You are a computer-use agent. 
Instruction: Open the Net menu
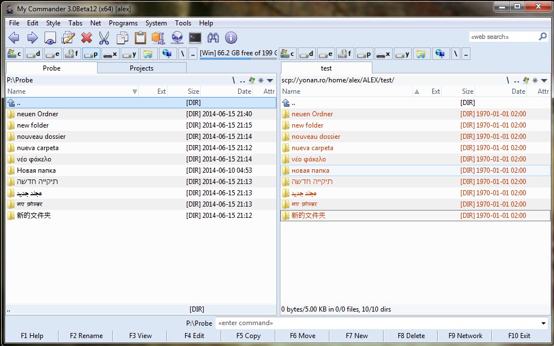(95, 23)
